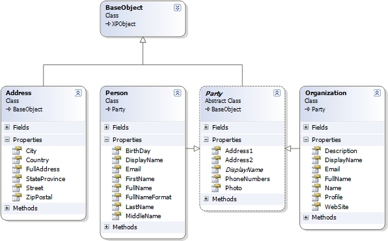The width and height of the screenshot is (388, 241).
Task: Collapse Properties section in Person class
Action: 107,139
